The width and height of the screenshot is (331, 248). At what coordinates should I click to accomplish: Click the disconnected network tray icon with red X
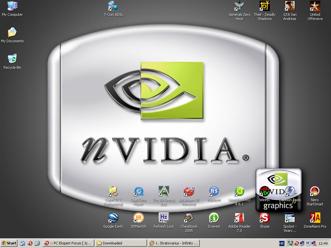click(x=314, y=243)
